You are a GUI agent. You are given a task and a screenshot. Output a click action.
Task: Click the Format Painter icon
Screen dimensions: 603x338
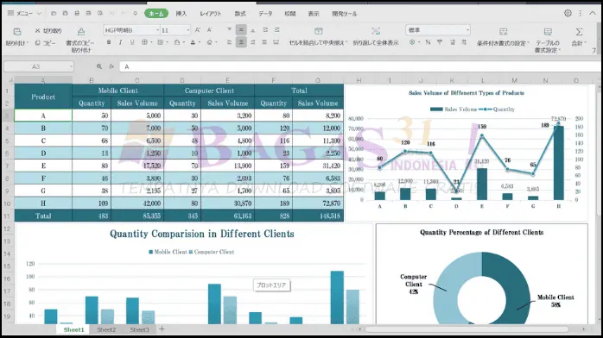pyautogui.click(x=80, y=31)
